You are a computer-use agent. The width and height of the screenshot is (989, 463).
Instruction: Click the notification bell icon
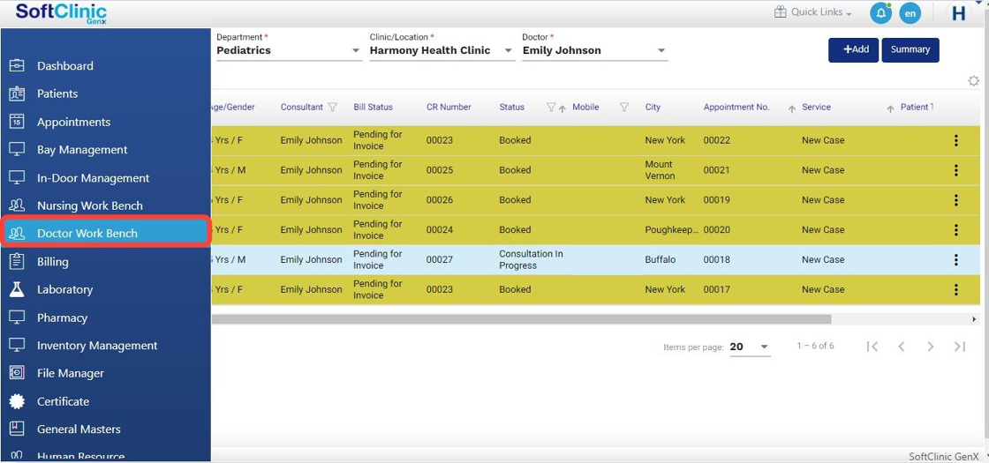pos(880,13)
